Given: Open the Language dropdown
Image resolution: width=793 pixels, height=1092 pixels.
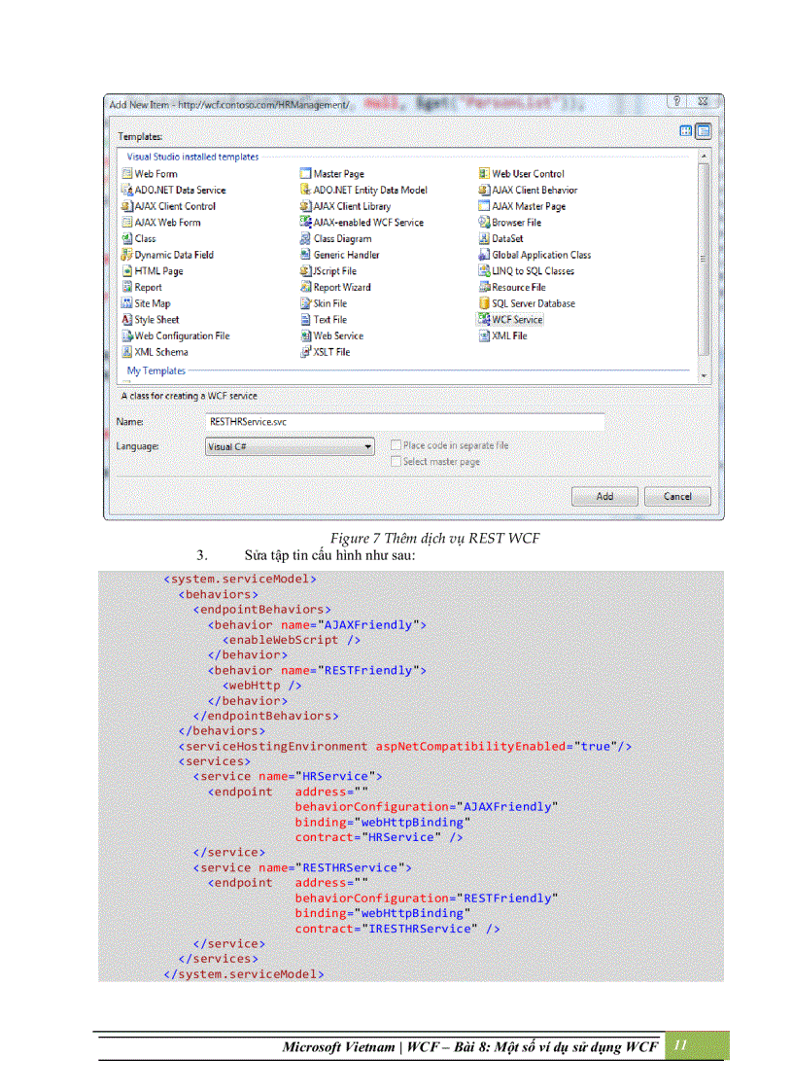Looking at the screenshot, I should coord(369,446).
